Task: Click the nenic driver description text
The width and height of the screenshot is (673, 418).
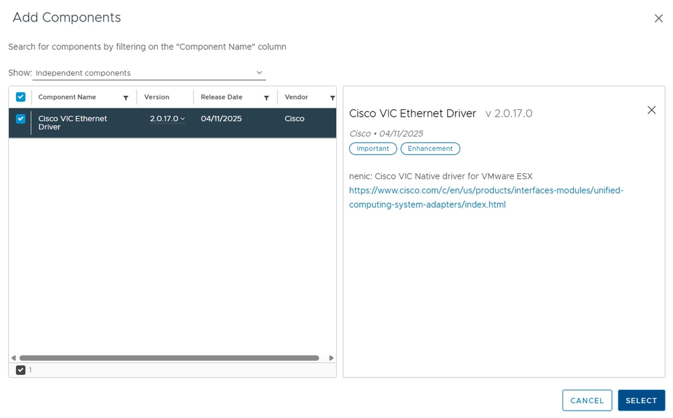Action: coord(441,176)
